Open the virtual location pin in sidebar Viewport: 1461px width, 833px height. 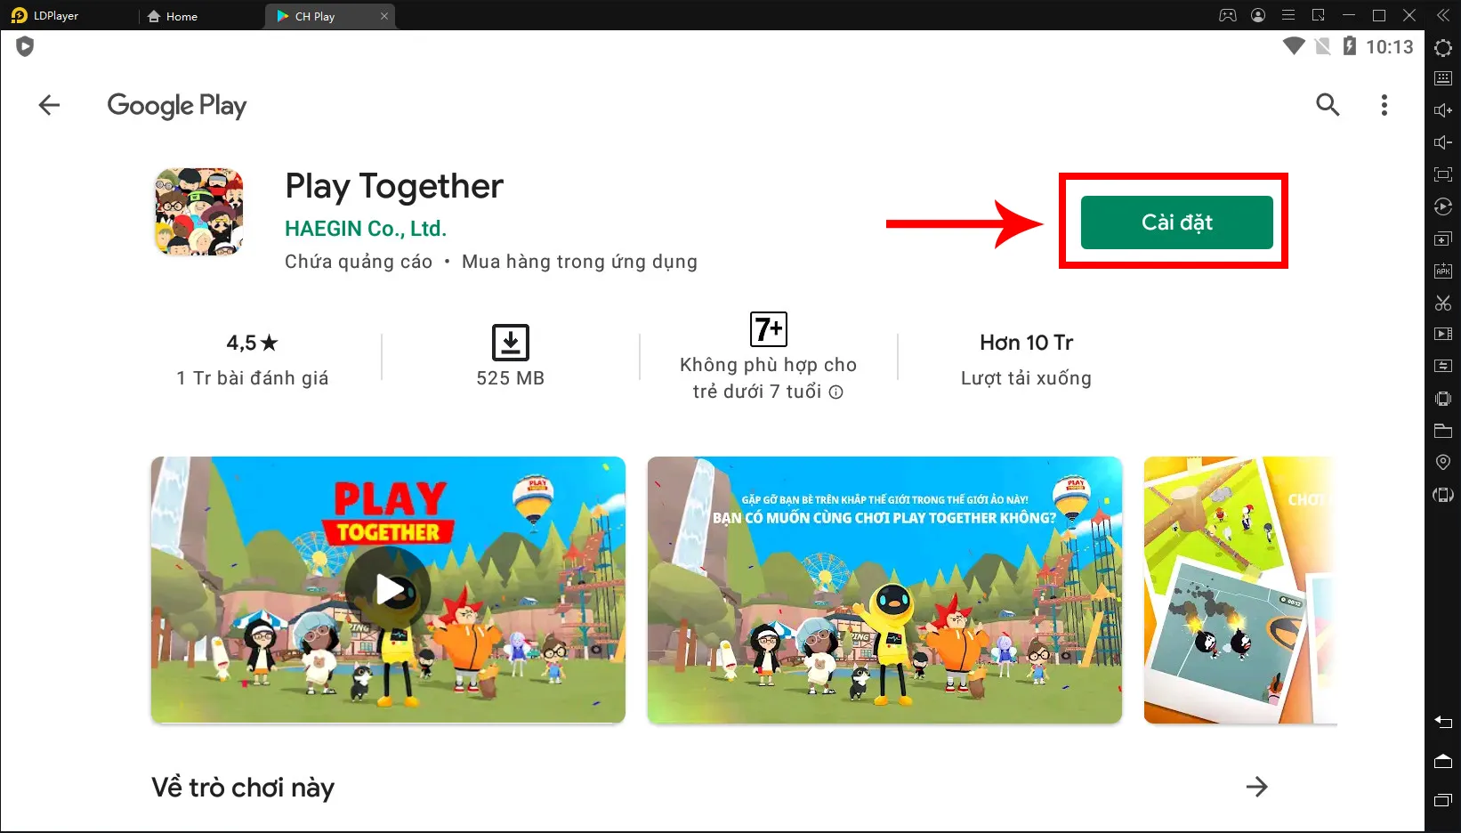coord(1443,463)
